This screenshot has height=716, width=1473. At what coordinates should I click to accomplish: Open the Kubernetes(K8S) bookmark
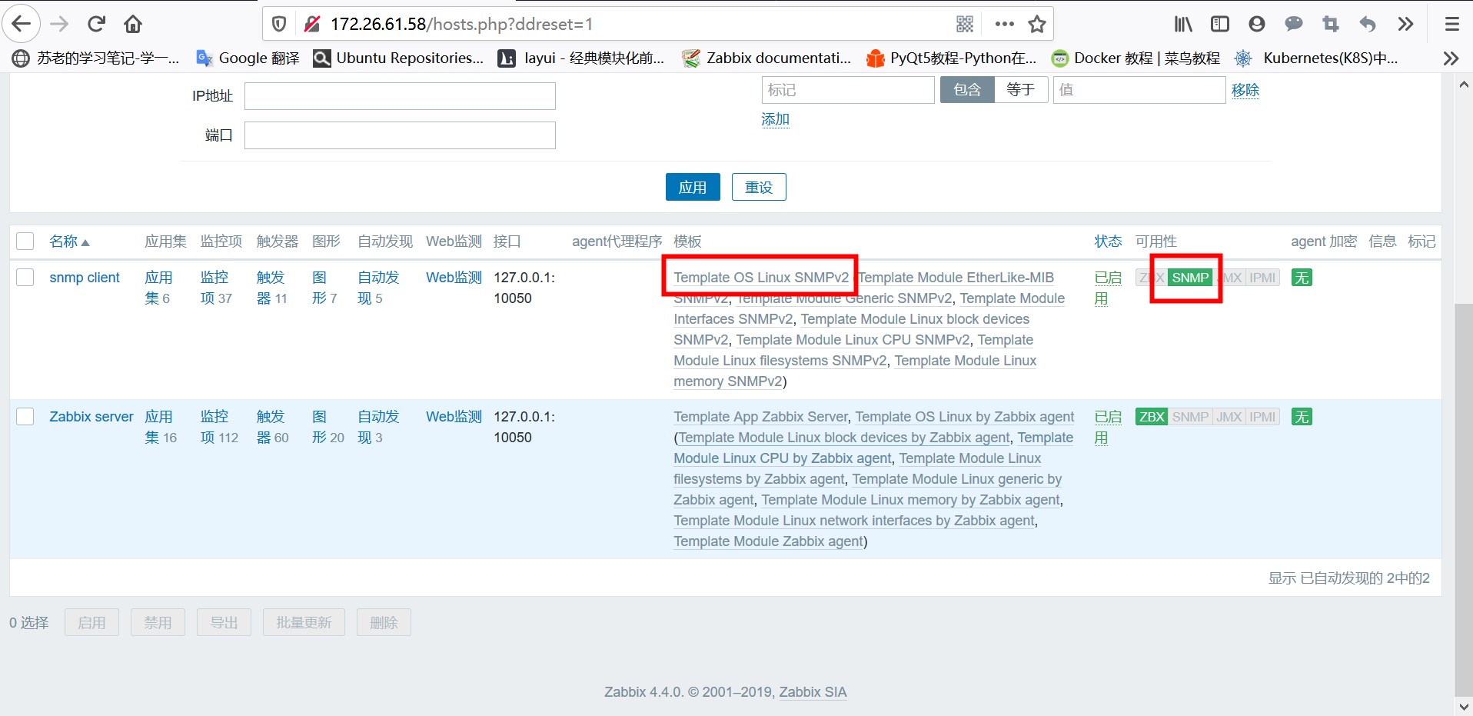pos(1316,58)
